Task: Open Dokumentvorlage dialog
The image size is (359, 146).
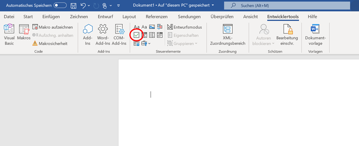Action: 315,35
